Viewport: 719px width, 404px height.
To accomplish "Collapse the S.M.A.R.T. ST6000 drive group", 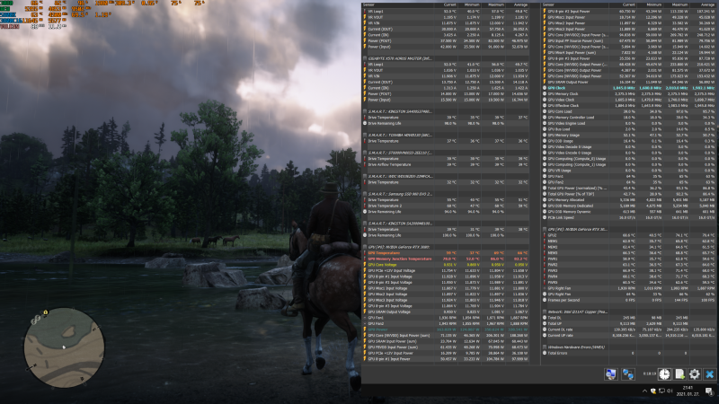I will pos(365,153).
